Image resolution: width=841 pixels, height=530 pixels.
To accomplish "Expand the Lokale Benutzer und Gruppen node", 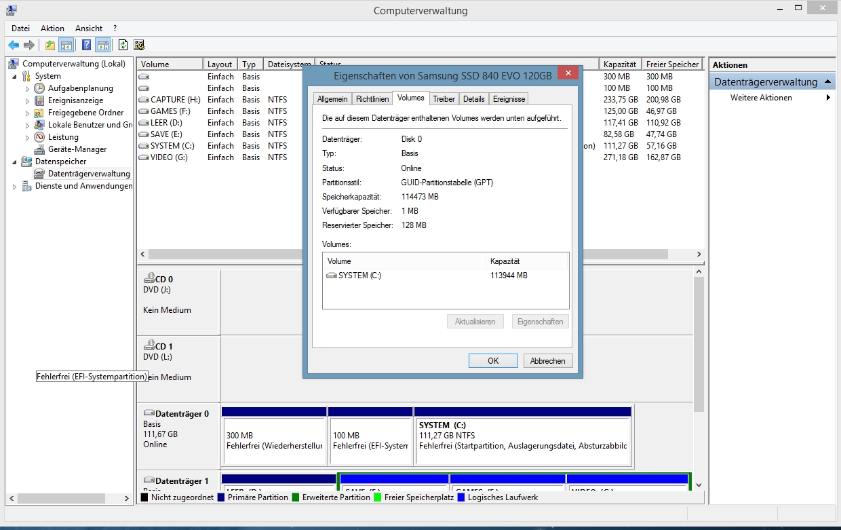I will (28, 126).
